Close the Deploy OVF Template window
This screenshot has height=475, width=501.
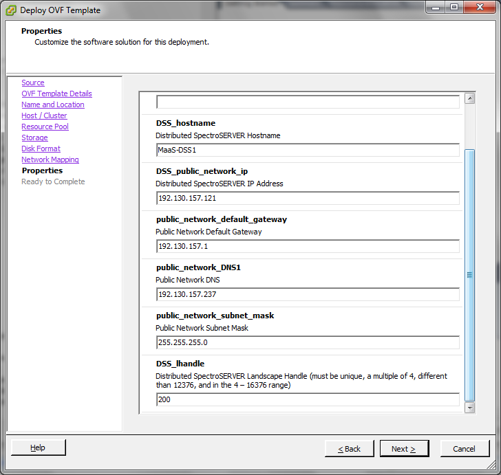[480, 8]
